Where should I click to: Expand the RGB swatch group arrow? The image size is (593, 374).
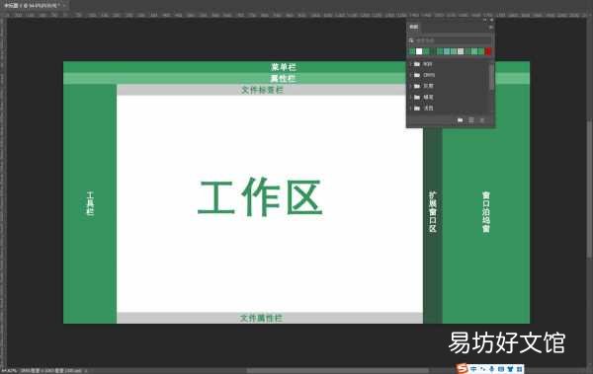click(411, 64)
